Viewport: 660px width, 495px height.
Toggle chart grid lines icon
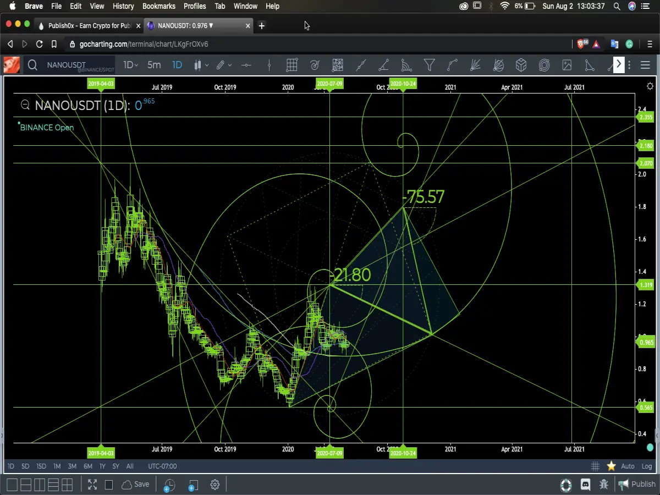pos(595,466)
